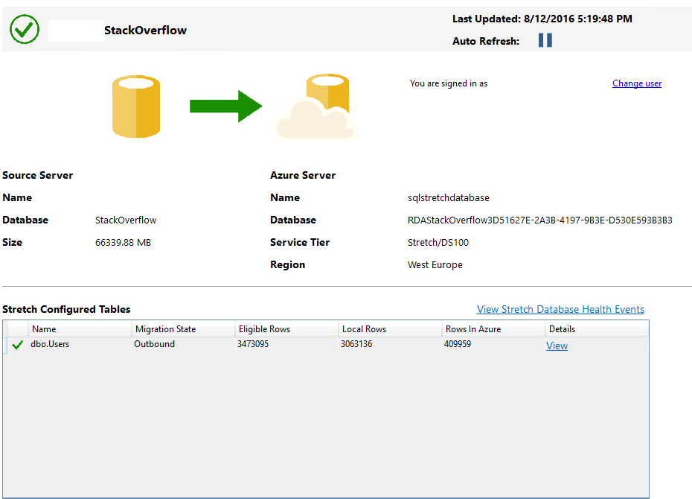Click the Azure cloud database icon
This screenshot has width=692, height=499.
tap(315, 107)
